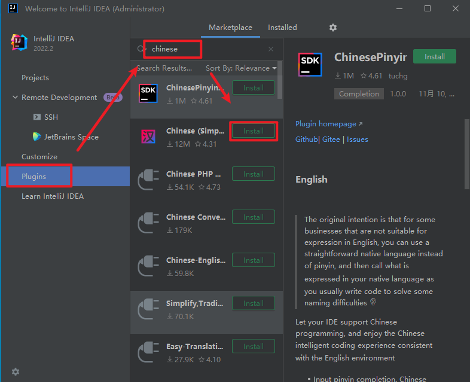470x382 pixels.
Task: Click the plugin description scrollbar
Action: [x=466, y=154]
